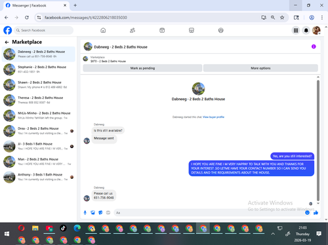The width and height of the screenshot is (328, 245).
Task: Show hidden system tray icons
Action: (273, 234)
